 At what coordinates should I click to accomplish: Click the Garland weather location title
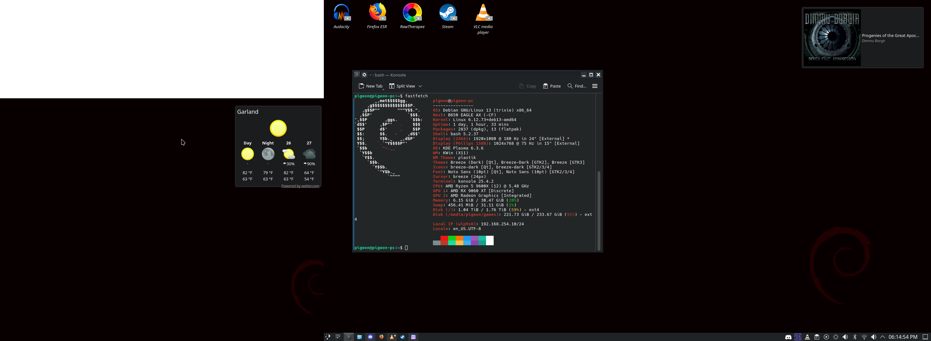(x=248, y=112)
